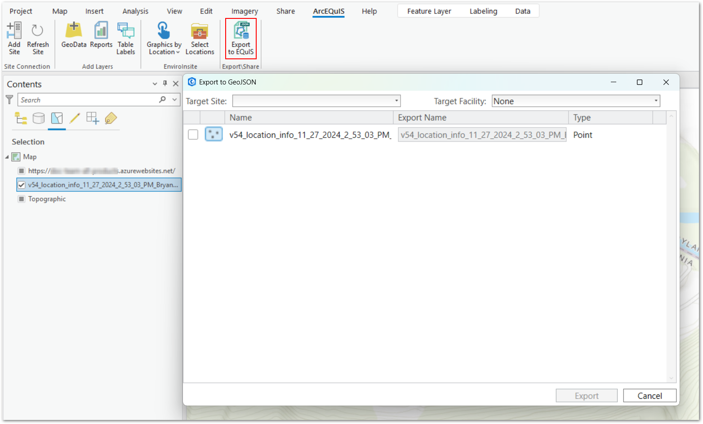The width and height of the screenshot is (703, 424).
Task: Click Cancel in Export to GeoJSON dialog
Action: (650, 396)
